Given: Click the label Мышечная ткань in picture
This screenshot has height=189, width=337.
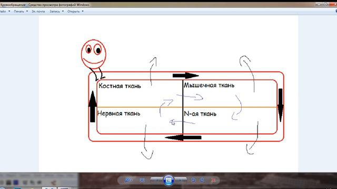Looking at the screenshot, I should click(209, 85).
